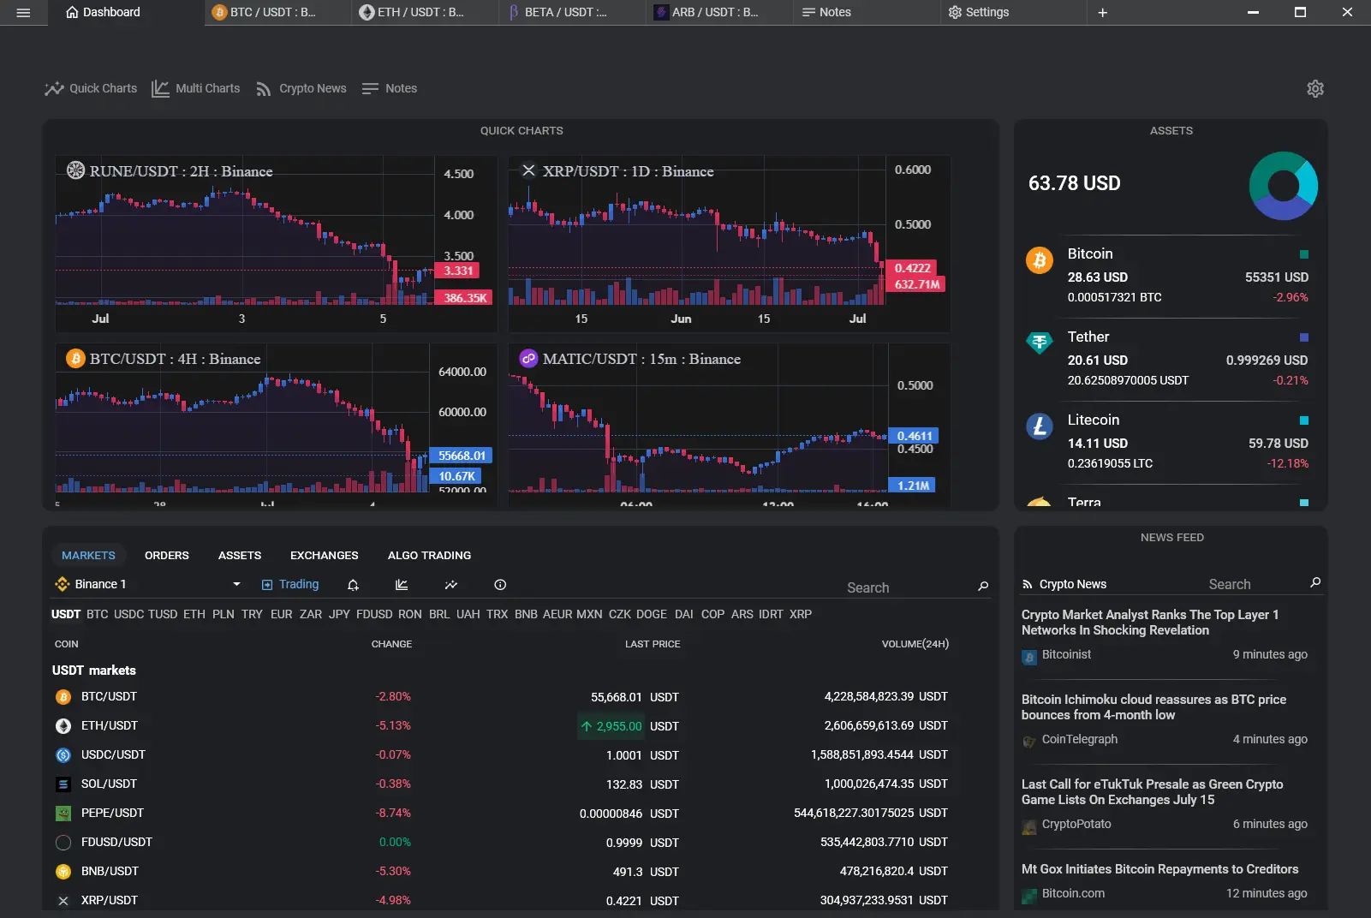The width and height of the screenshot is (1371, 918).
Task: Open the Mt Gox Bitcoin Repayments article
Action: (x=1159, y=869)
